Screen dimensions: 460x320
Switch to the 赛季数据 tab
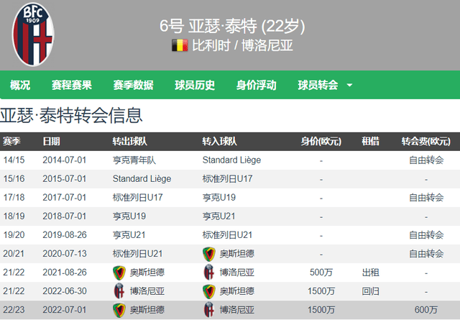[133, 85]
